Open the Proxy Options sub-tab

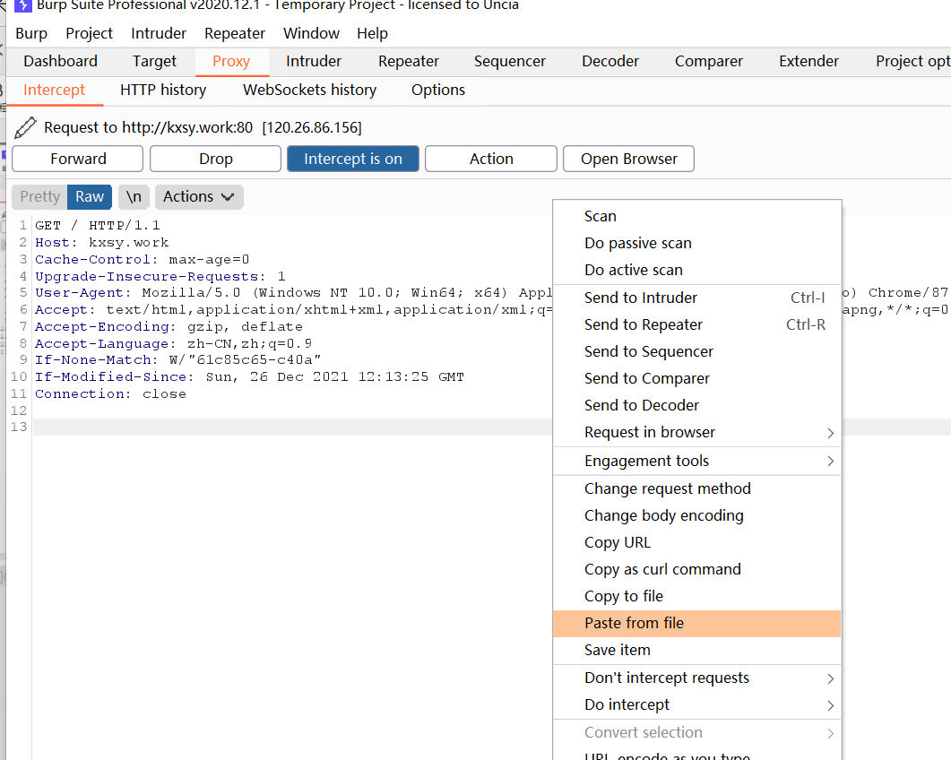point(438,90)
